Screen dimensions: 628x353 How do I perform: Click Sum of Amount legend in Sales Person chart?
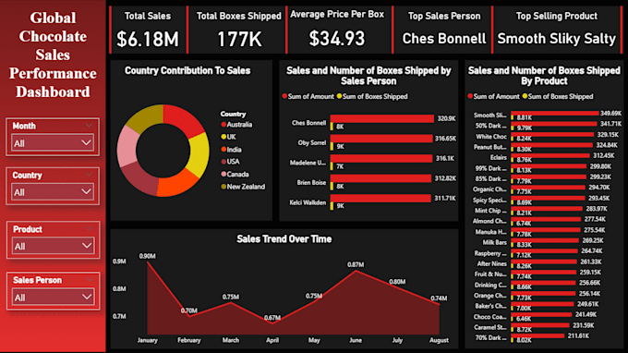[x=308, y=96]
